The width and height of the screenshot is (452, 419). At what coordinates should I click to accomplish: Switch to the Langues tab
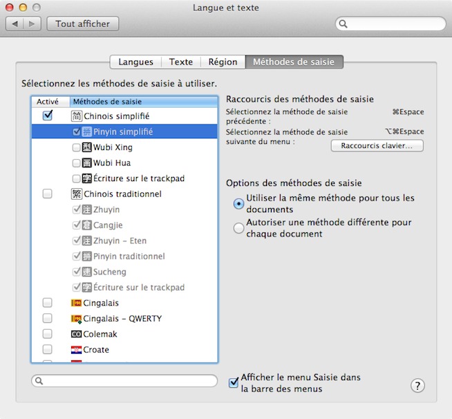[135, 62]
